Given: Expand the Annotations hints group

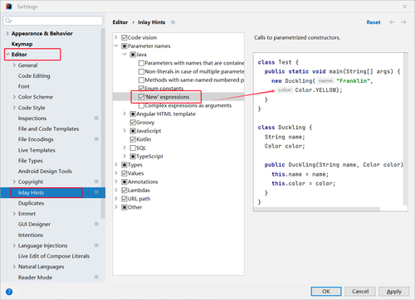Looking at the screenshot, I should pos(116,181).
